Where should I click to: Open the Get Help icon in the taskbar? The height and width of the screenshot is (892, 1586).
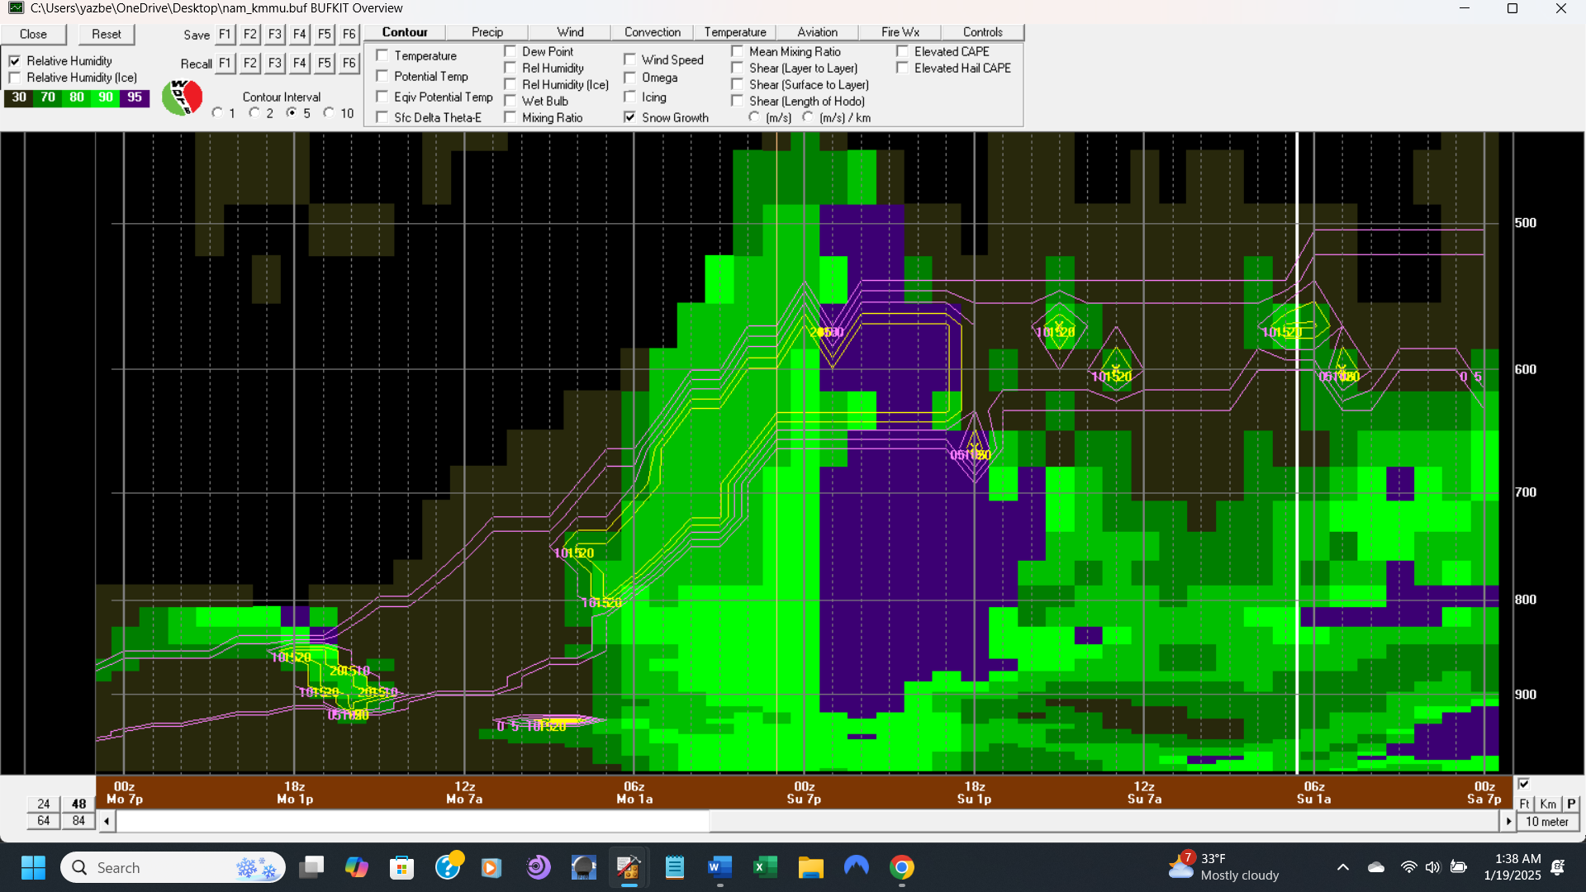tap(447, 867)
